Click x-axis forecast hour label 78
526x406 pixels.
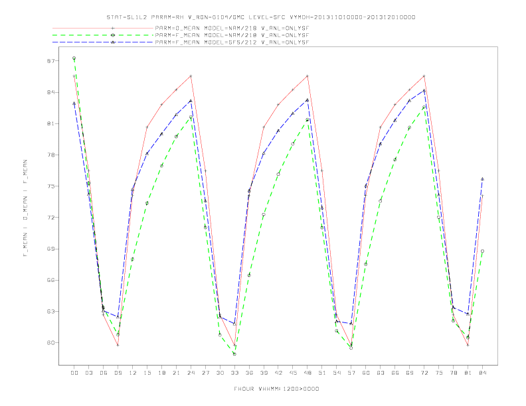click(453, 373)
